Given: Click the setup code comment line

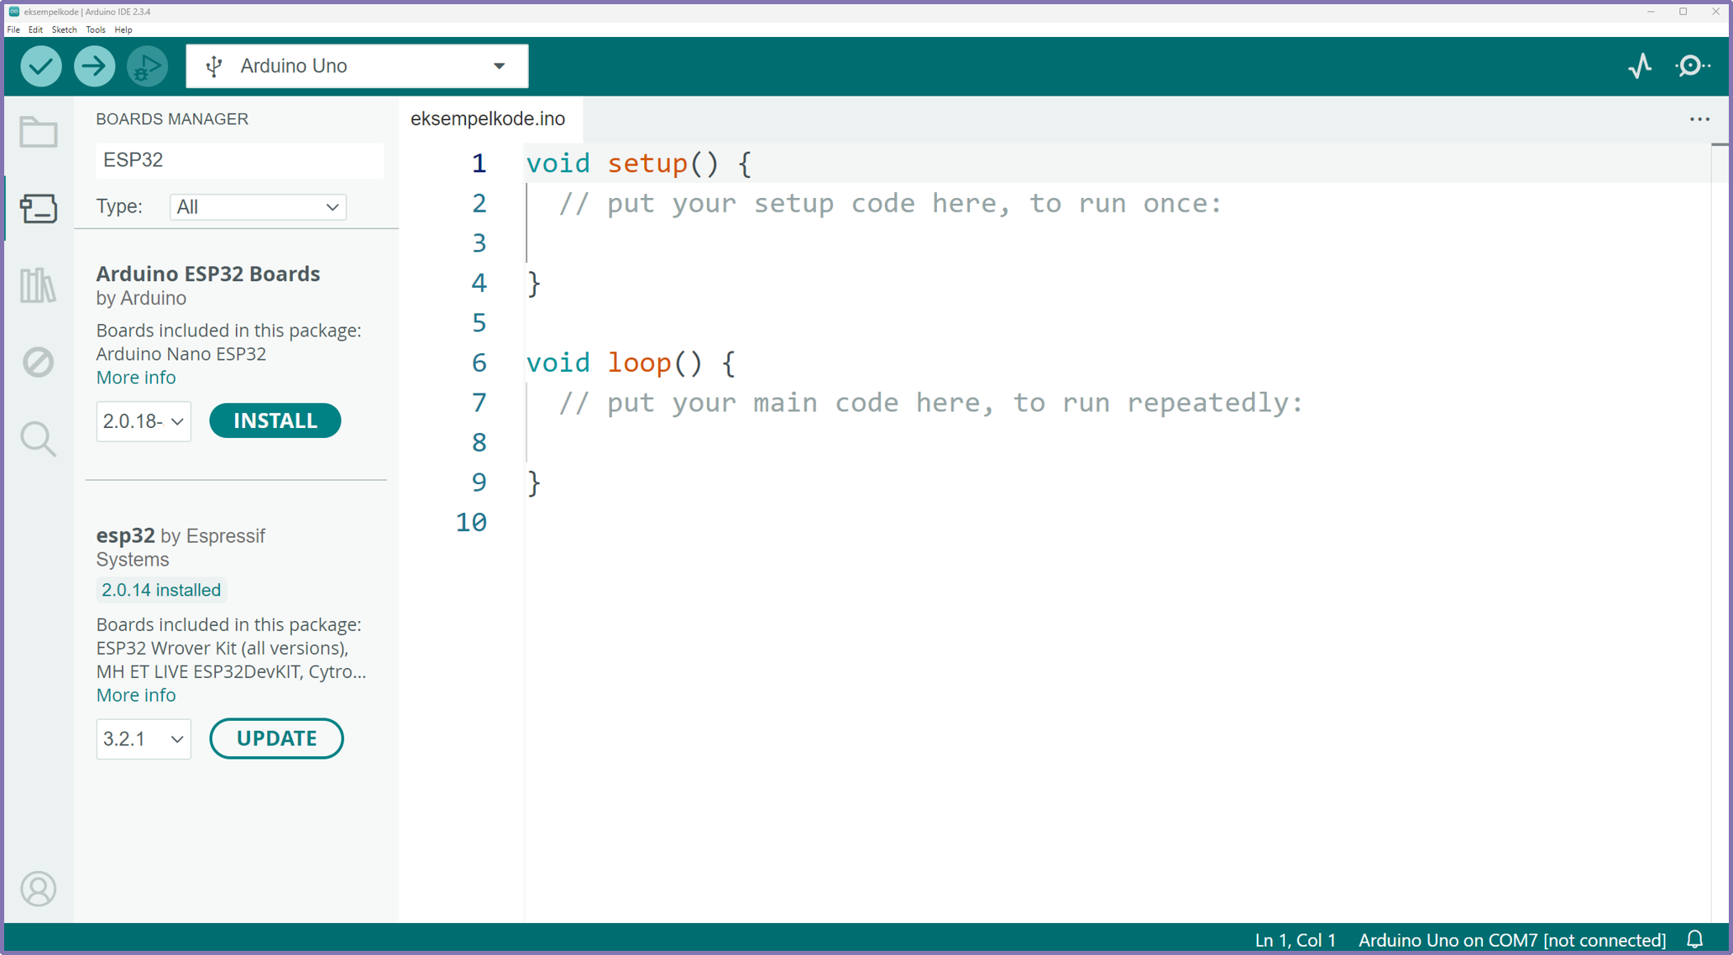Looking at the screenshot, I should point(890,203).
